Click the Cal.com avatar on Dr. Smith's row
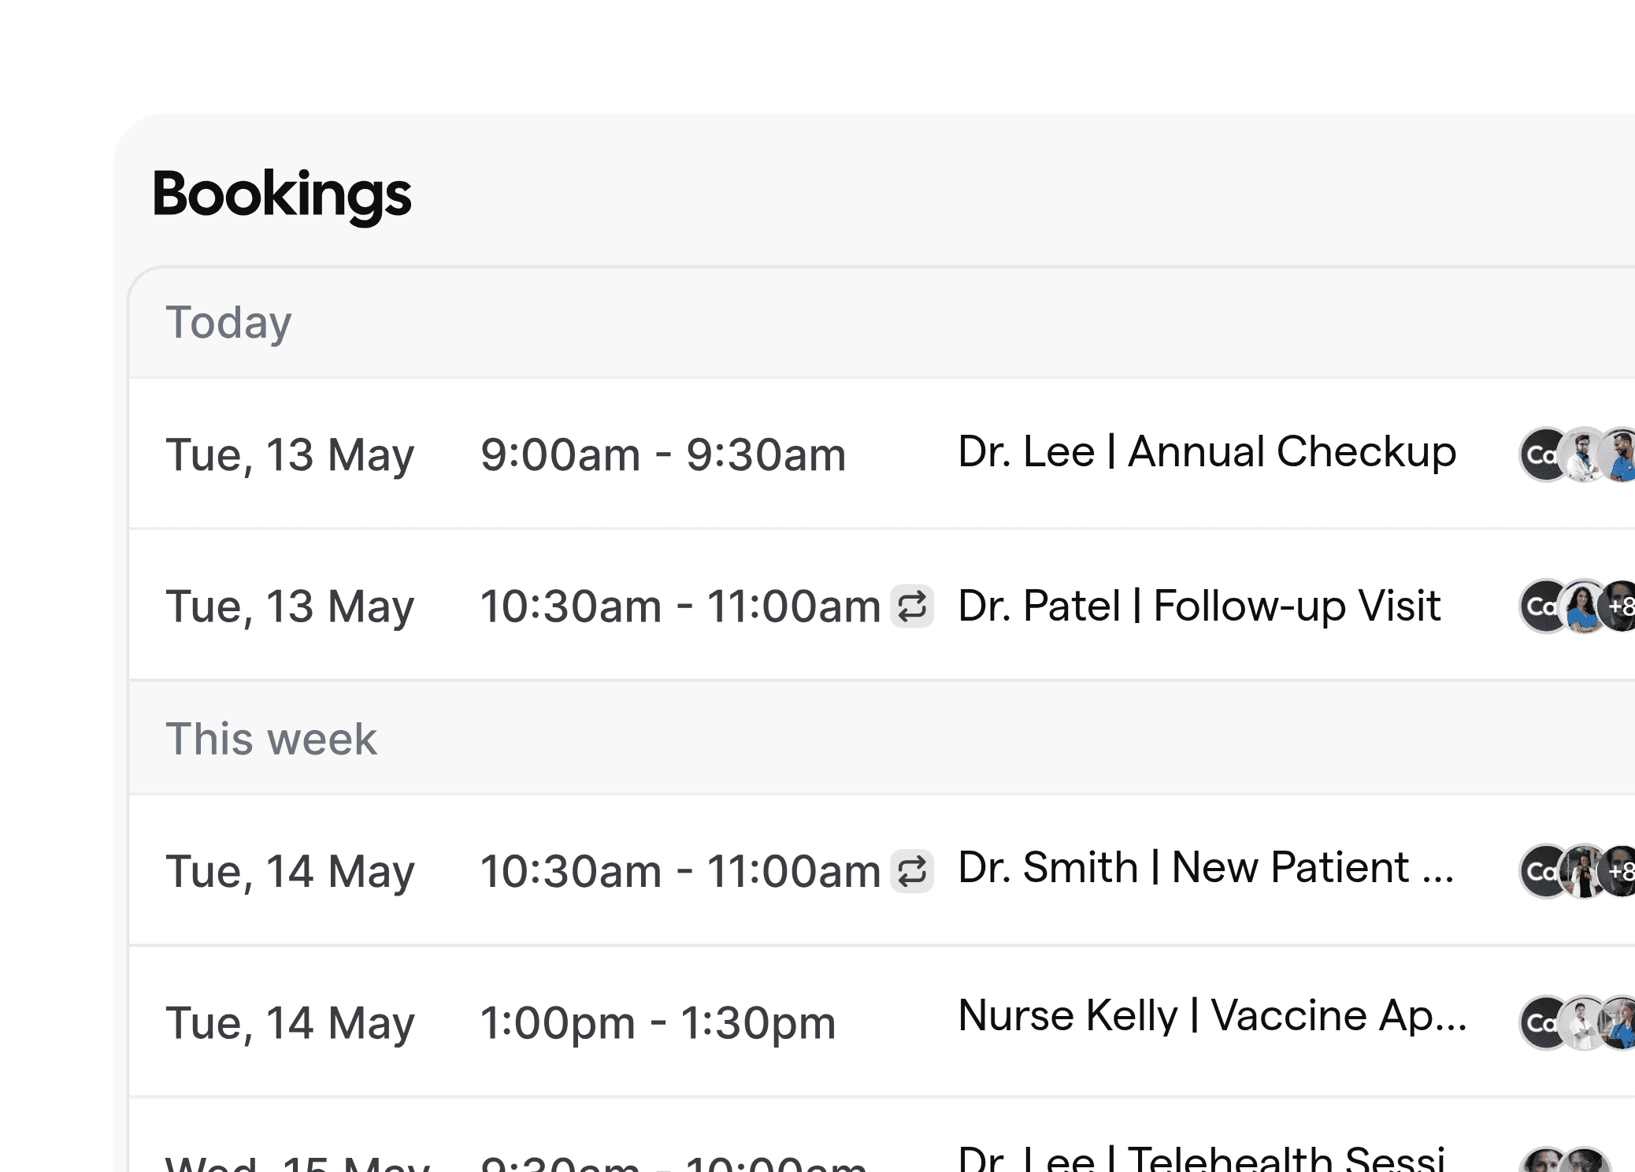 [x=1540, y=873]
